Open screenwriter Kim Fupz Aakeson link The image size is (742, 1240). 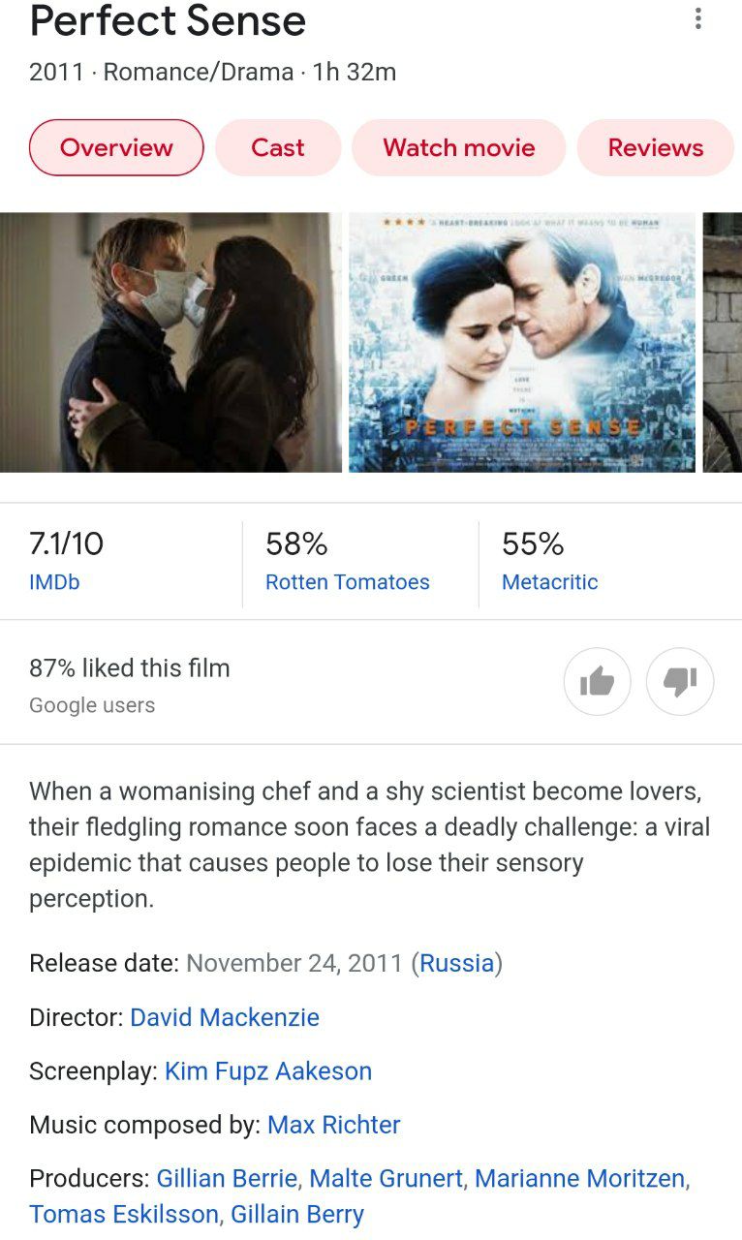268,1071
